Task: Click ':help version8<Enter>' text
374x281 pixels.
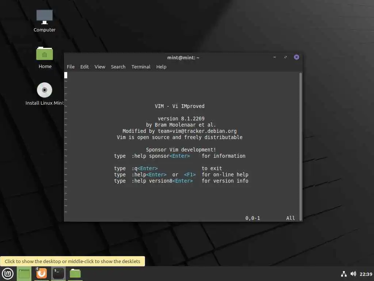Action: pos(162,181)
